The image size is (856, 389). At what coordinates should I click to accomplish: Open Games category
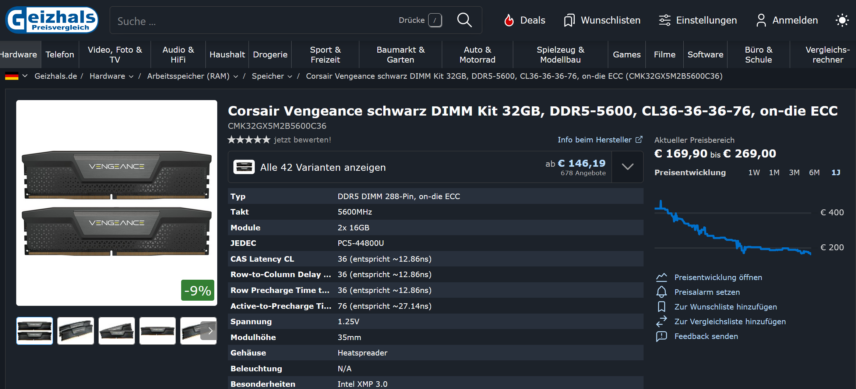click(x=627, y=54)
